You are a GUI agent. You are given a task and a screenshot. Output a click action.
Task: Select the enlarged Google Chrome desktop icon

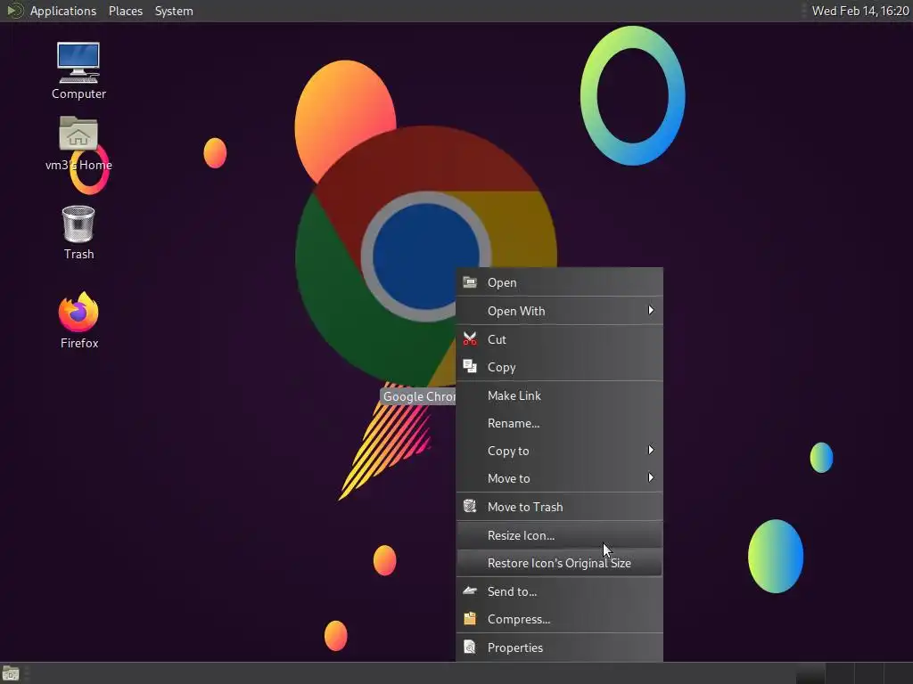click(425, 256)
